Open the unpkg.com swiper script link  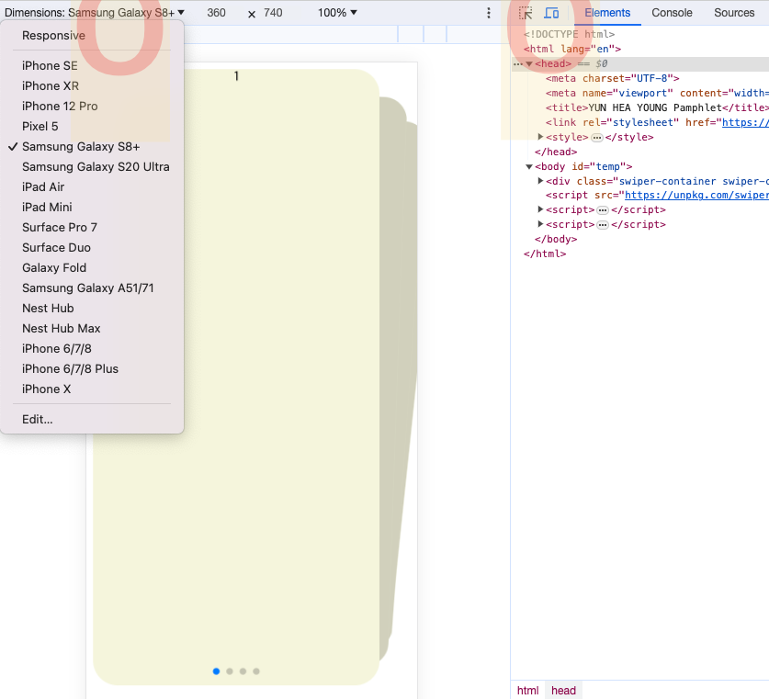pos(696,195)
